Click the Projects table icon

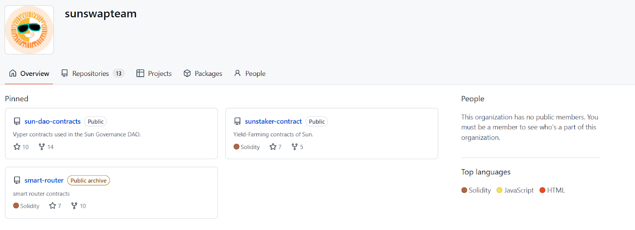click(x=140, y=73)
